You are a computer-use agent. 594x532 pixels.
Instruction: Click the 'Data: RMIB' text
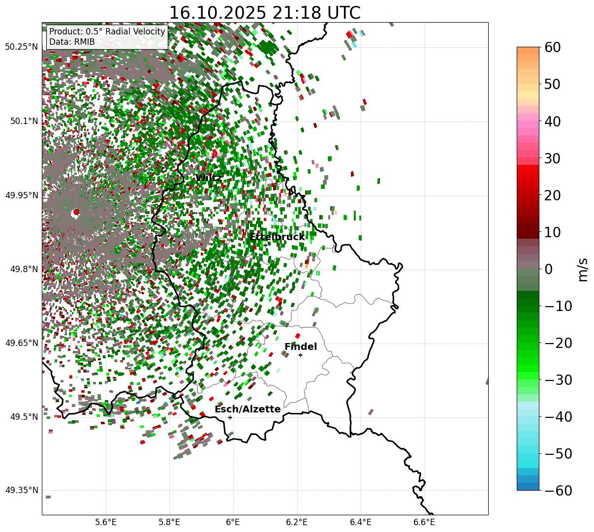(72, 42)
